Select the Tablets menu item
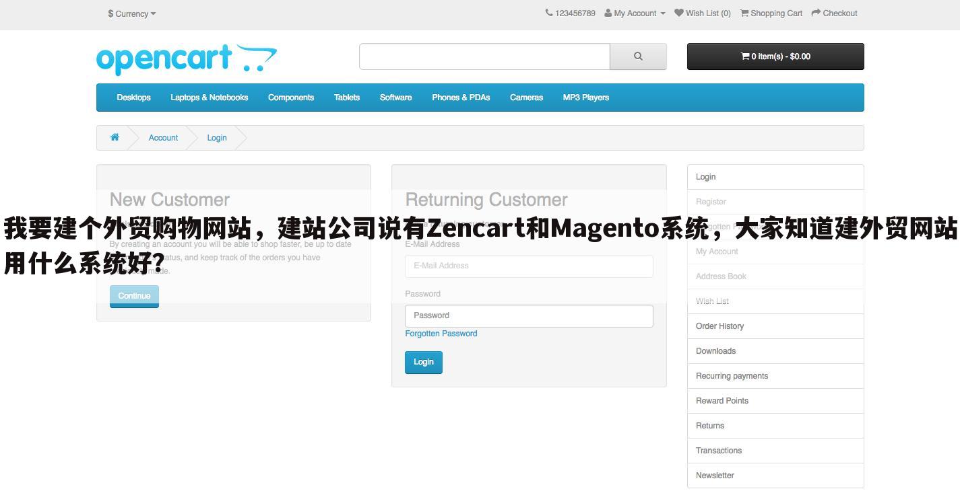 pyautogui.click(x=347, y=98)
